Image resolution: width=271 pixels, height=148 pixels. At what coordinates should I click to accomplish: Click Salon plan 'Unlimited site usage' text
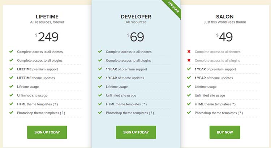210,95
